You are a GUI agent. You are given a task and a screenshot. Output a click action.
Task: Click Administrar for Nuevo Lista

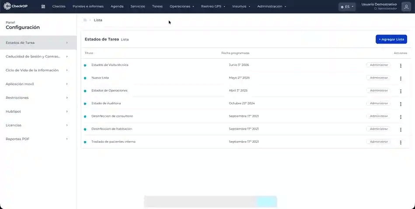point(378,78)
